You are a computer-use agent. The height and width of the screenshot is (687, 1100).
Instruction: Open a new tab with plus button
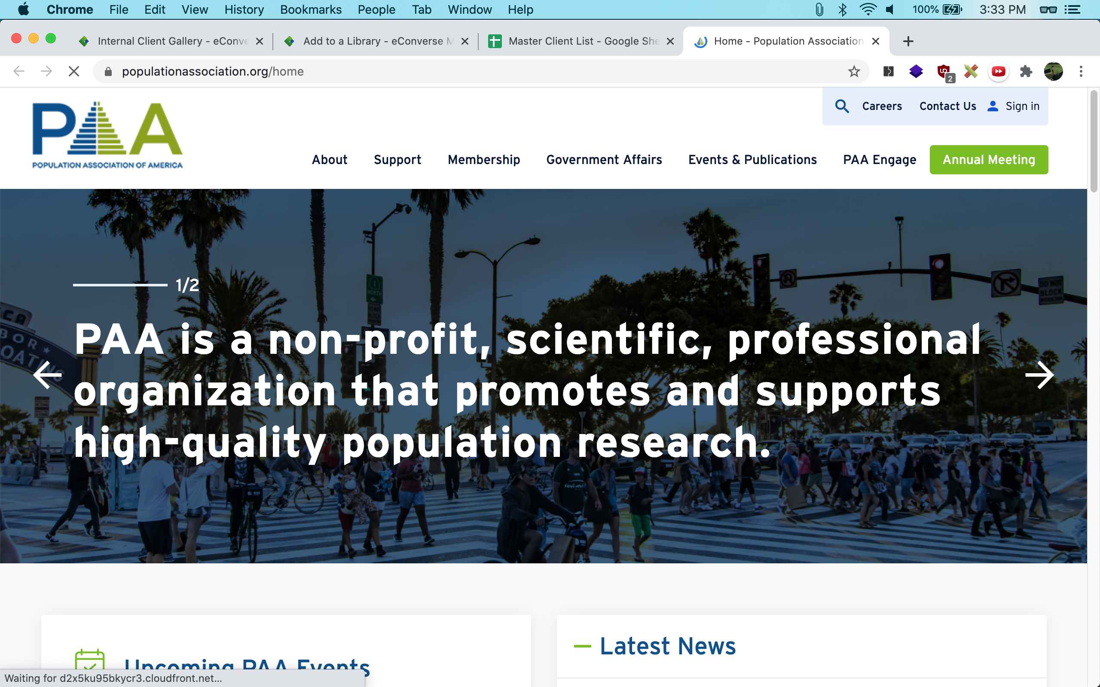(x=908, y=41)
